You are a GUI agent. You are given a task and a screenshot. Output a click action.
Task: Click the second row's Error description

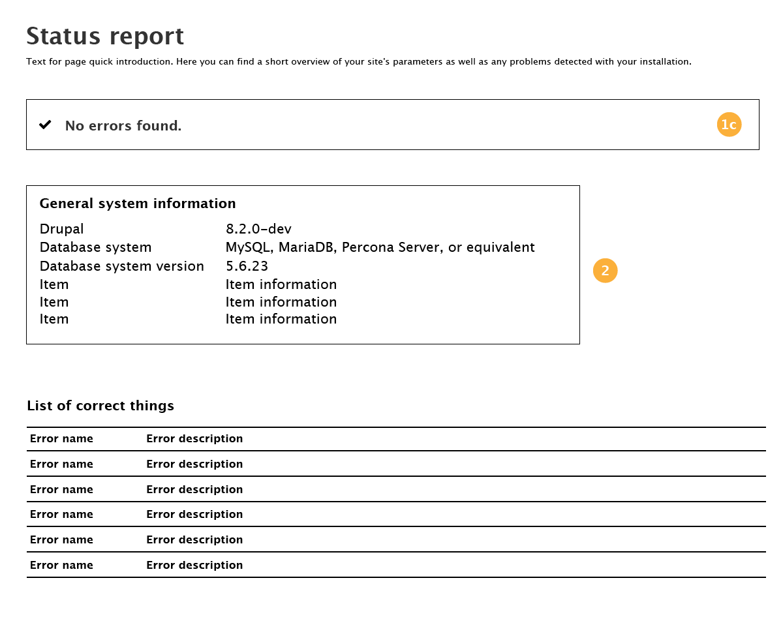tap(194, 464)
